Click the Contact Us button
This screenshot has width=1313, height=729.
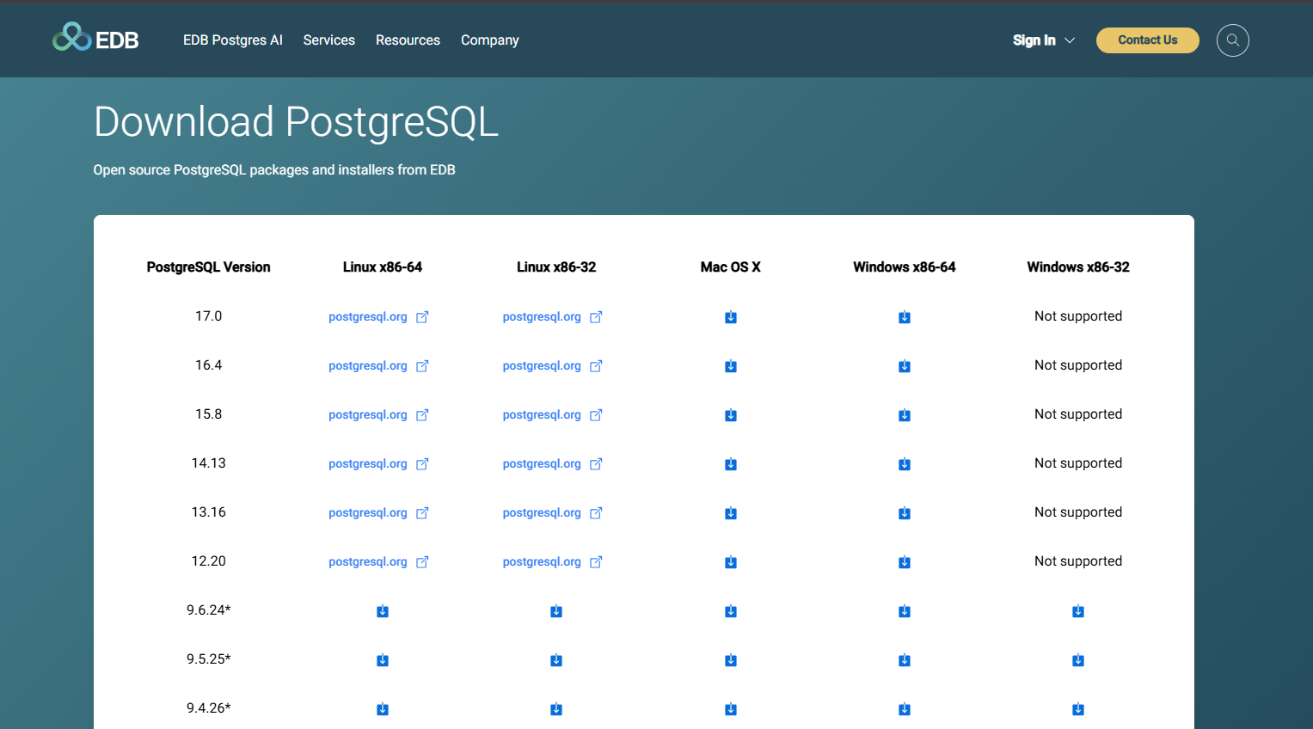tap(1148, 40)
